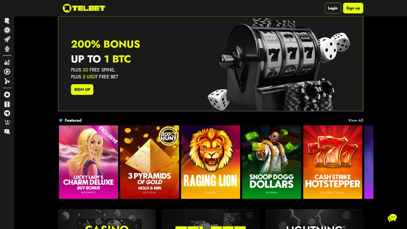This screenshot has width=407, height=229.
Task: Open the Raging Lion game thumbnail
Action: 211,162
